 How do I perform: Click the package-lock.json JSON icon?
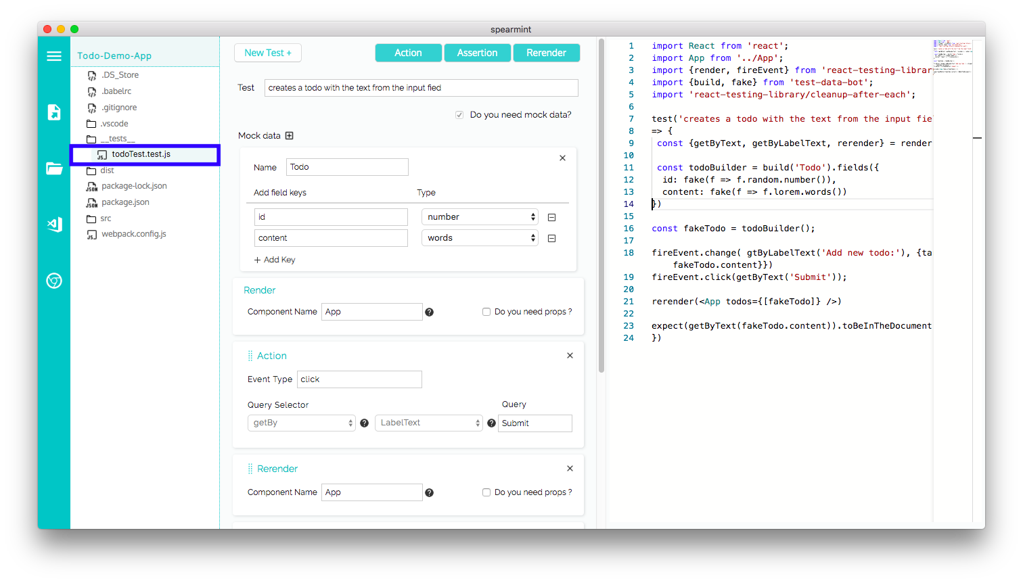pyautogui.click(x=92, y=186)
